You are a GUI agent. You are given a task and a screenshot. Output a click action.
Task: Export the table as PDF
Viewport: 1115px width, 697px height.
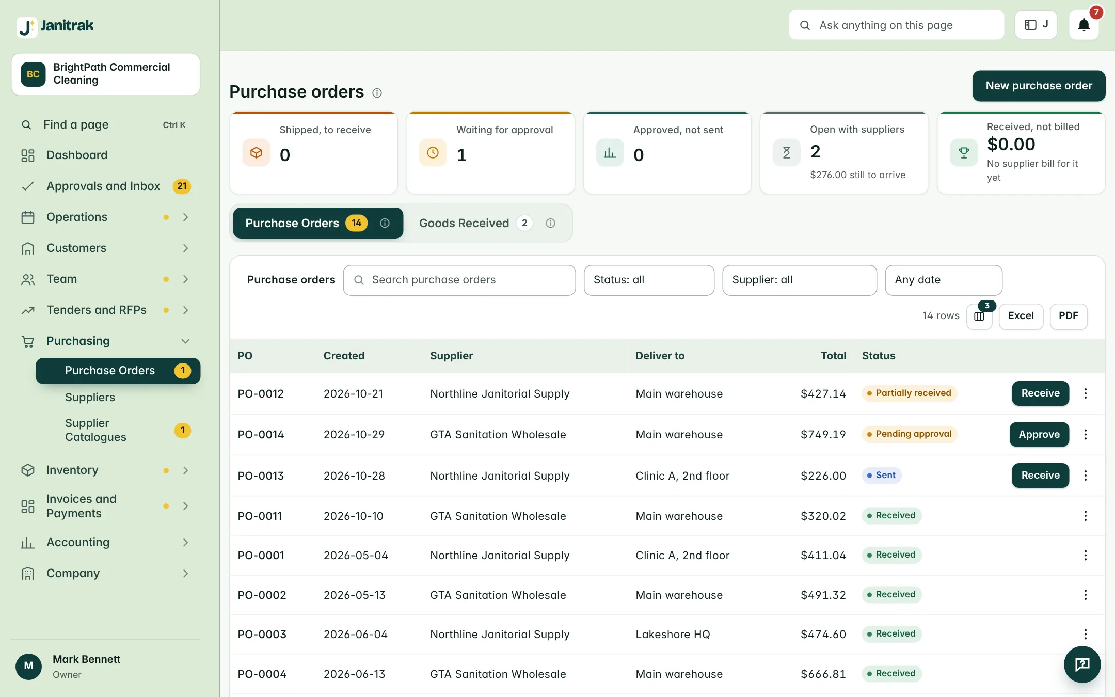pos(1069,316)
